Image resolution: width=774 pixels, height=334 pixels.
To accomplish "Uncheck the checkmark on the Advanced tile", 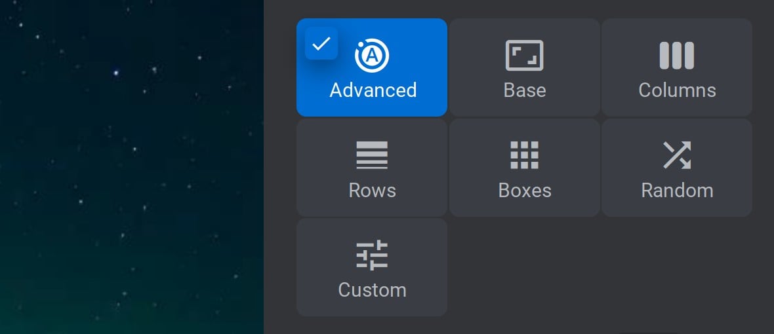I will click(x=321, y=44).
